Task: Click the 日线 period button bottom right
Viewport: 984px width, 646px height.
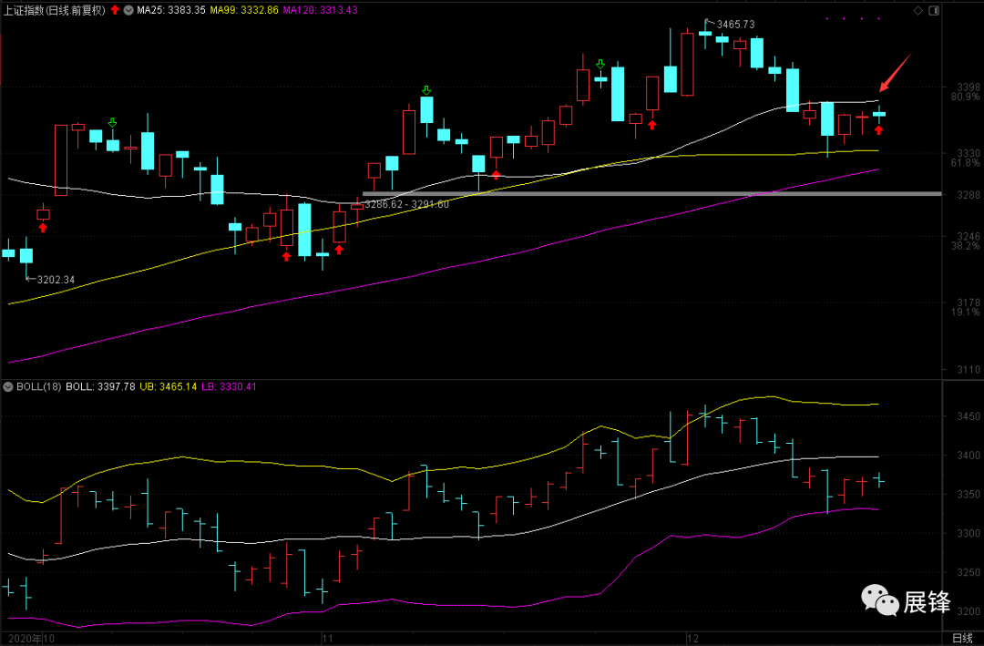Action: (x=962, y=639)
